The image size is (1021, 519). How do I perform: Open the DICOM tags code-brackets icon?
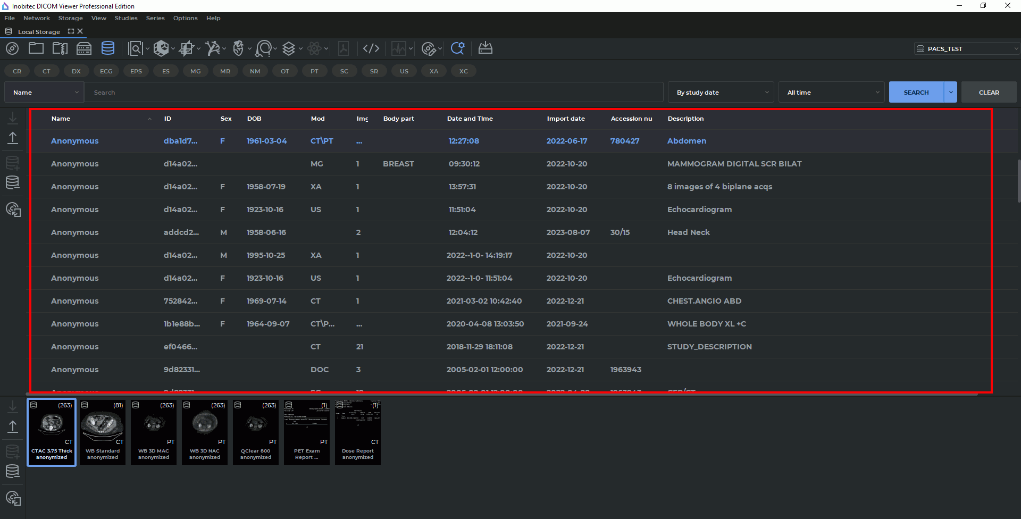(x=371, y=49)
